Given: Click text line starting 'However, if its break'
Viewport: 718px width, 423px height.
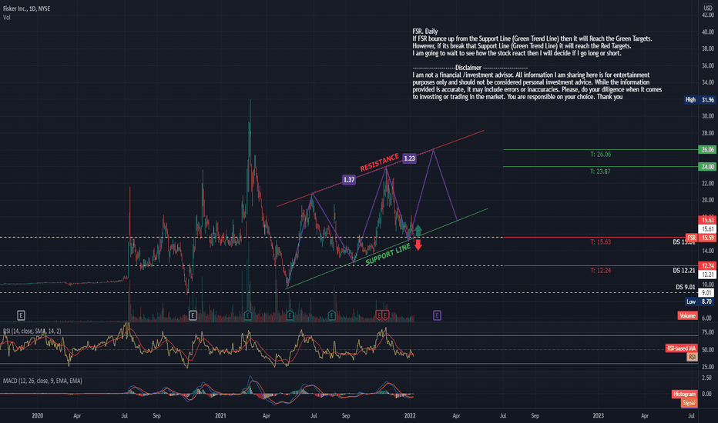Looking at the screenshot, I should [522, 46].
